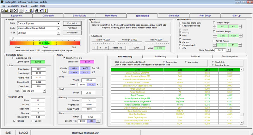This screenshot has width=253, height=135.
Task: Activate context help pointer icon
Action: (x=41, y=11)
